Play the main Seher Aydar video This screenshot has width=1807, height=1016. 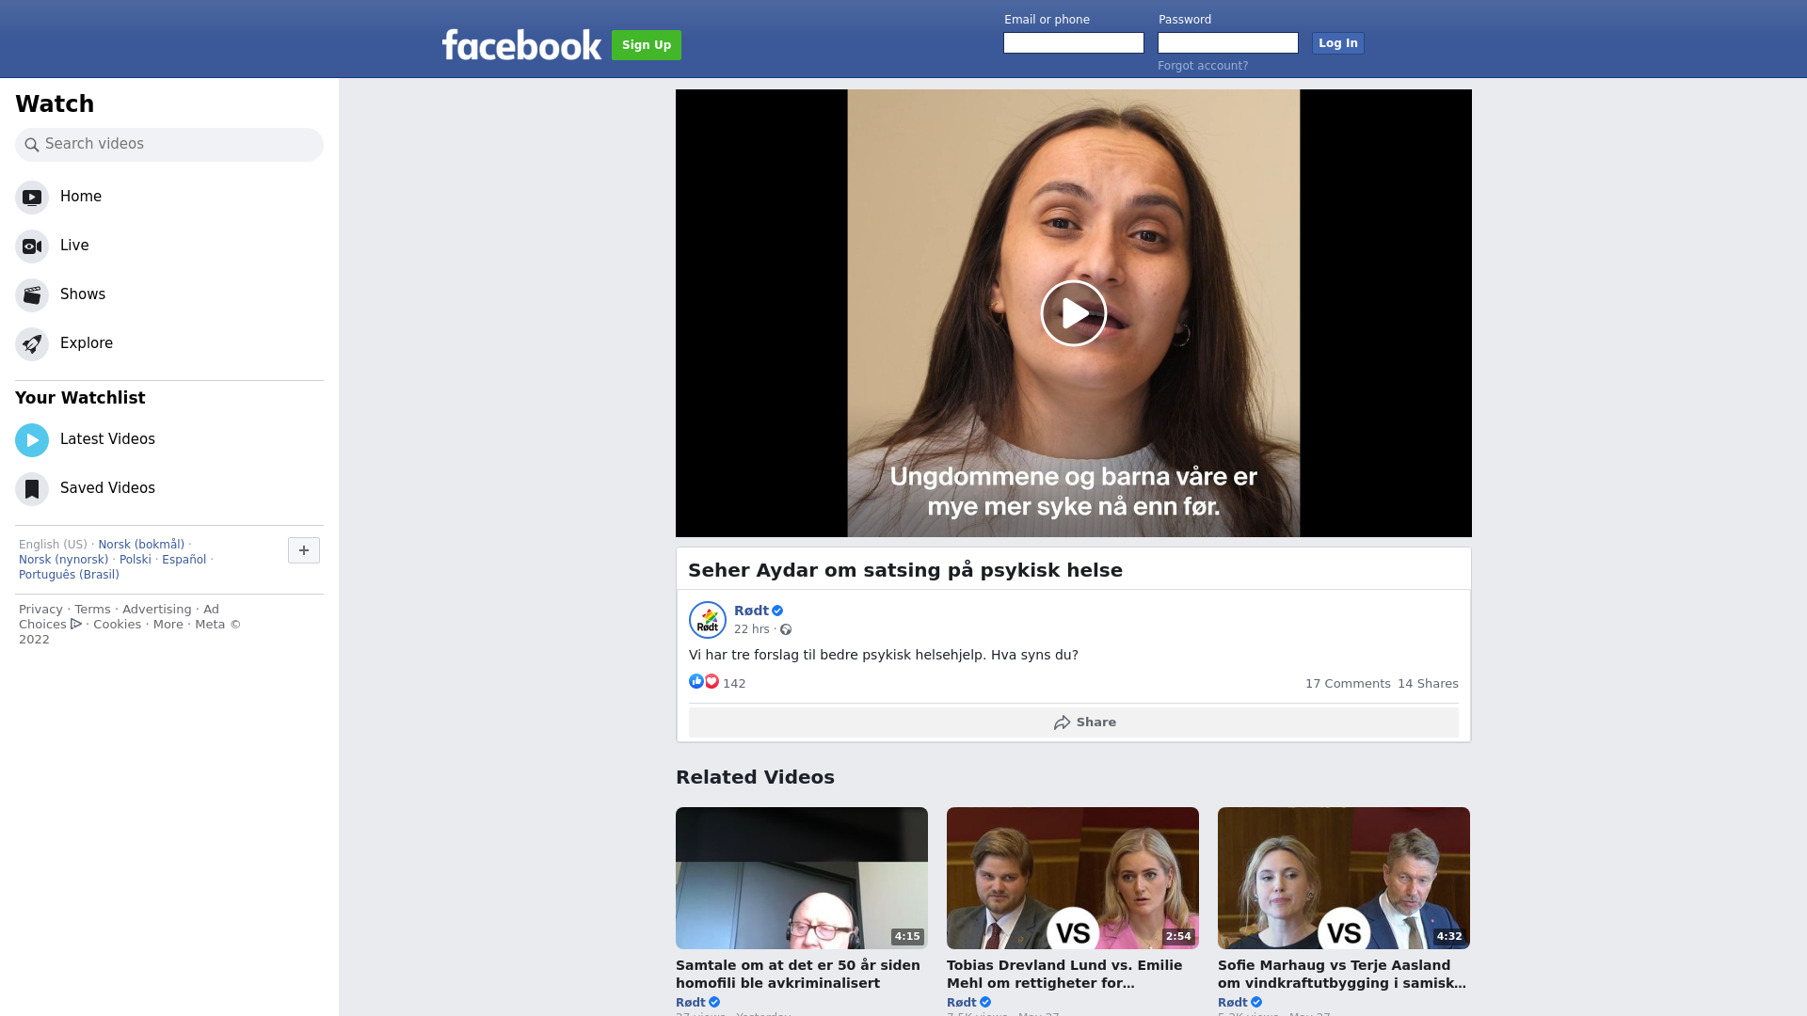click(x=1073, y=313)
